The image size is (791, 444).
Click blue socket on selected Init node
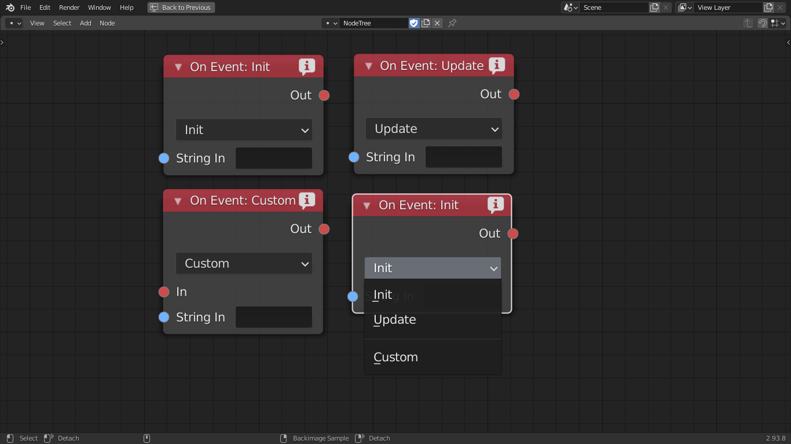(x=353, y=297)
